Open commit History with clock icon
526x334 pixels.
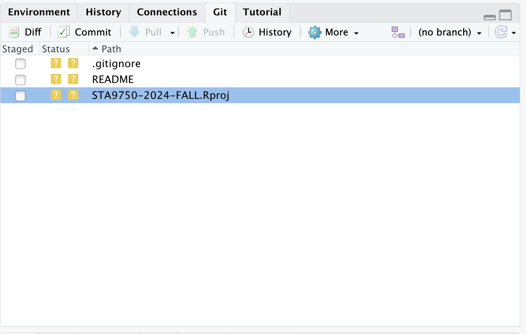267,32
